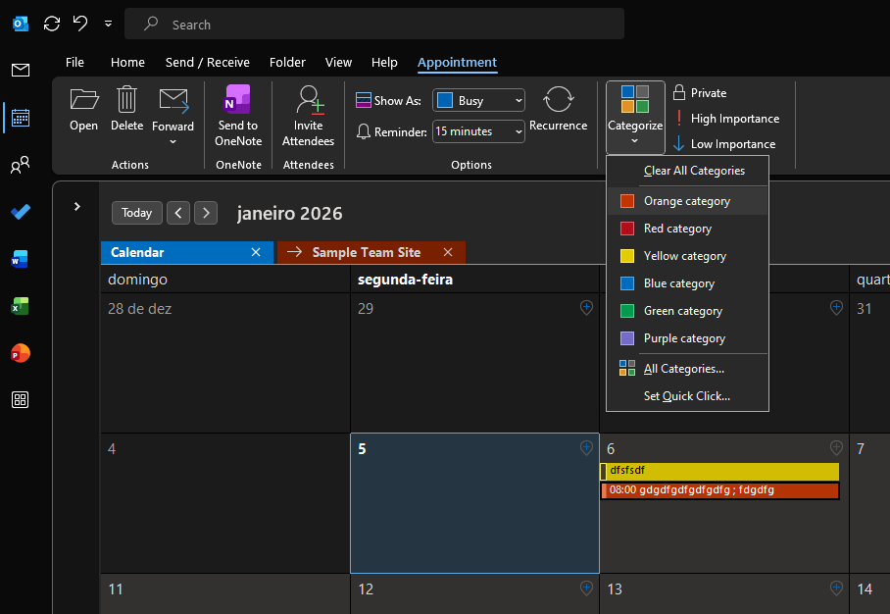Image resolution: width=890 pixels, height=614 pixels.
Task: Click the Today button
Action: [137, 213]
